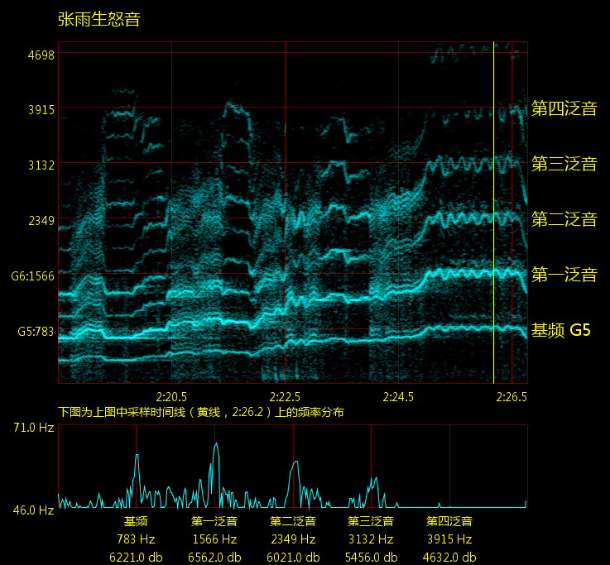Jump to the 2:20.5 time tick
610x565 pixels.
[171, 396]
